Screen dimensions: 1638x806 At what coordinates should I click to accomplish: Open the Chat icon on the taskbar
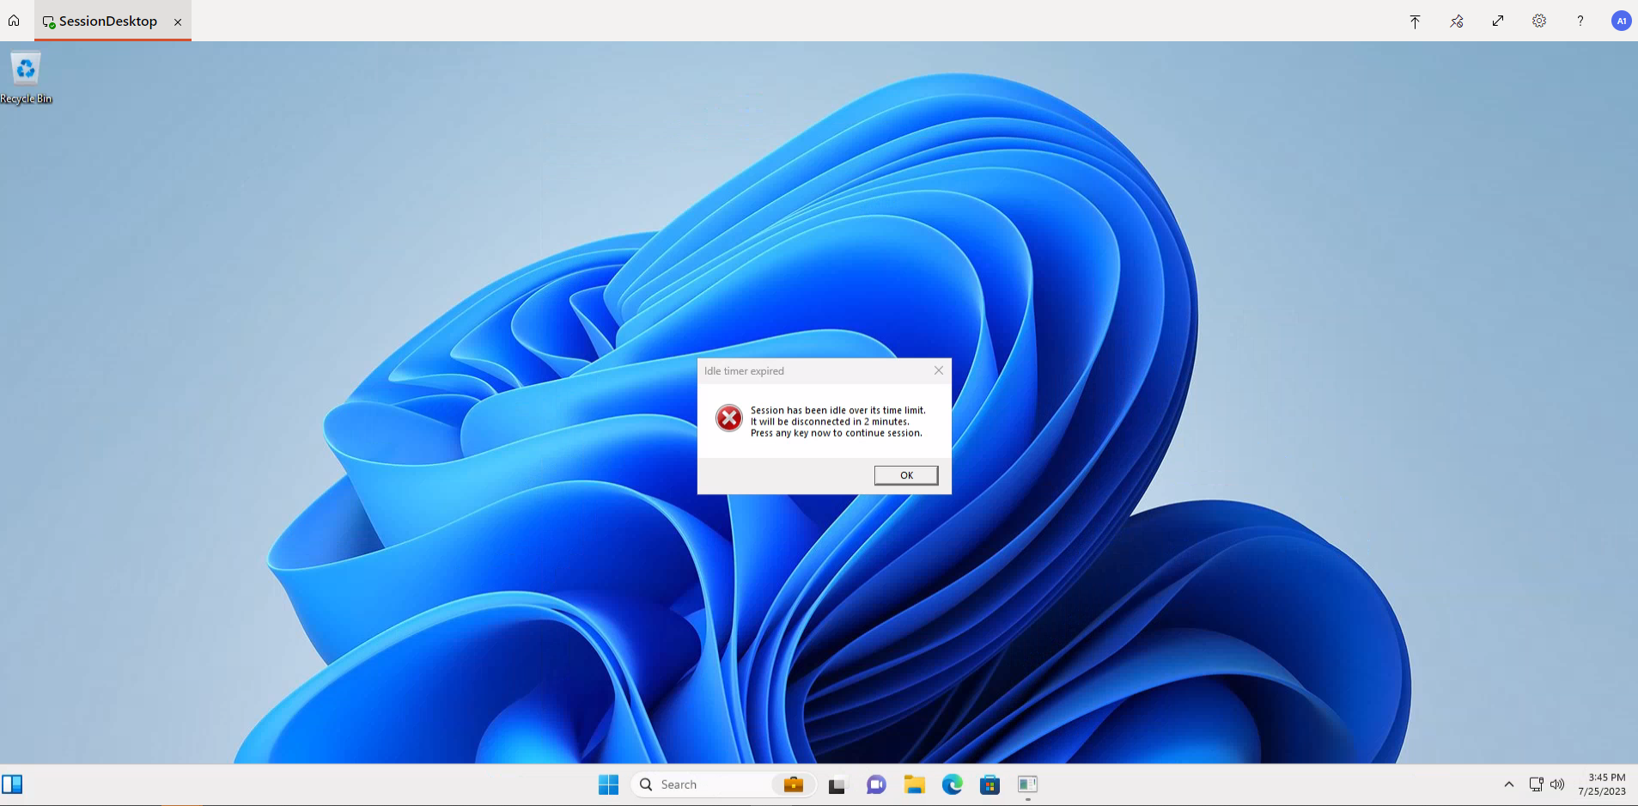pyautogui.click(x=875, y=785)
